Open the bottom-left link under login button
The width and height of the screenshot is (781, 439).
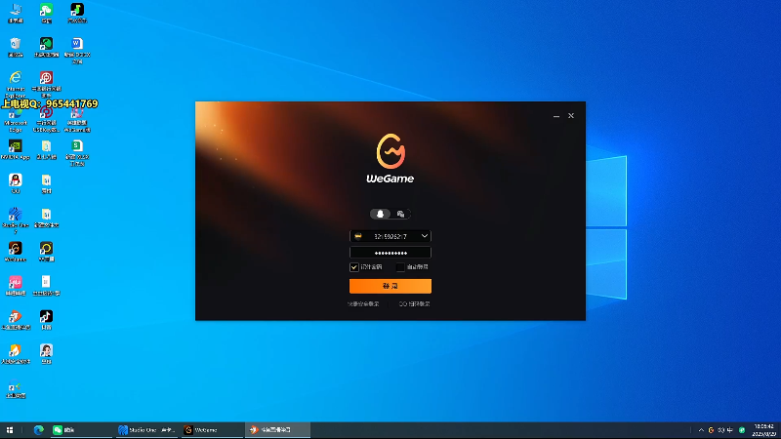coord(363,303)
